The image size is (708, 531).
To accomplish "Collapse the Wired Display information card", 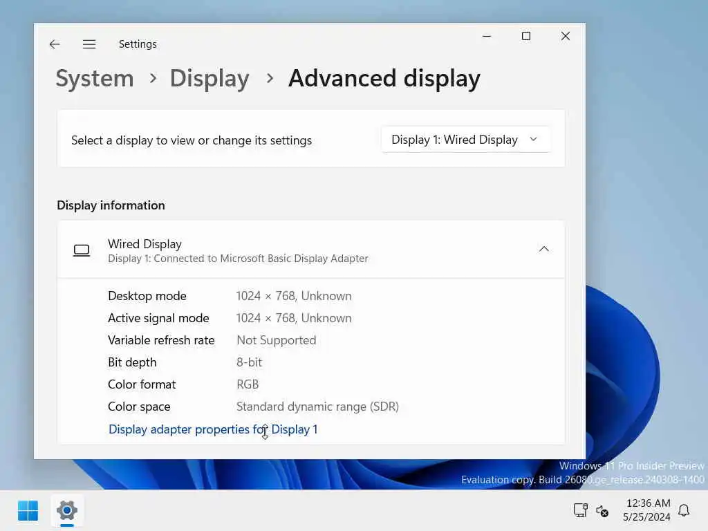I will (x=543, y=249).
